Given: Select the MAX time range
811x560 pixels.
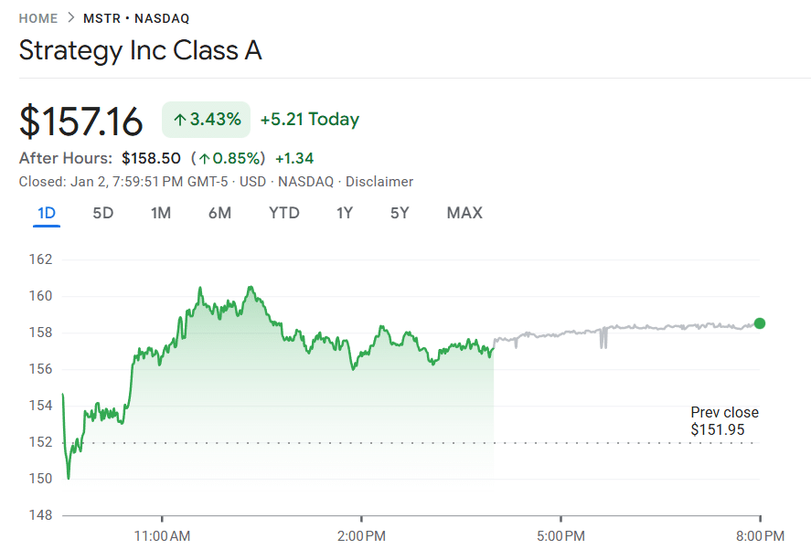Looking at the screenshot, I should [x=464, y=213].
